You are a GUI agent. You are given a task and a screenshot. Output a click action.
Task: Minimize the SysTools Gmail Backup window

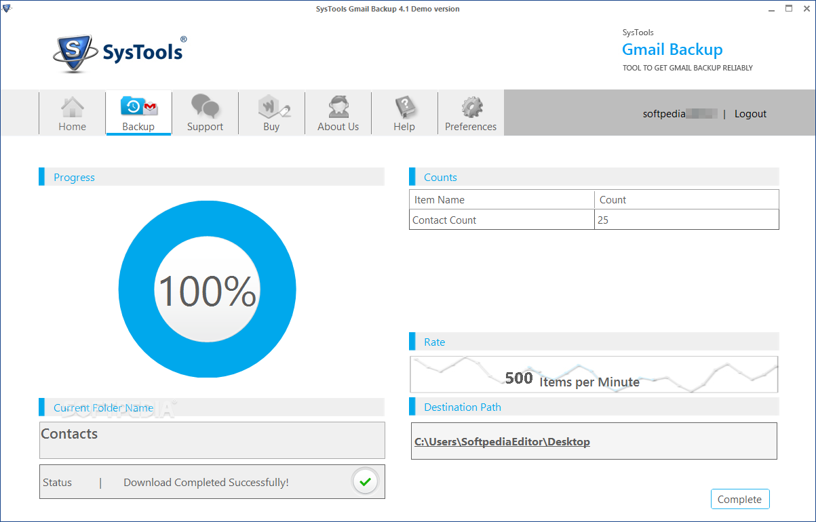[771, 9]
